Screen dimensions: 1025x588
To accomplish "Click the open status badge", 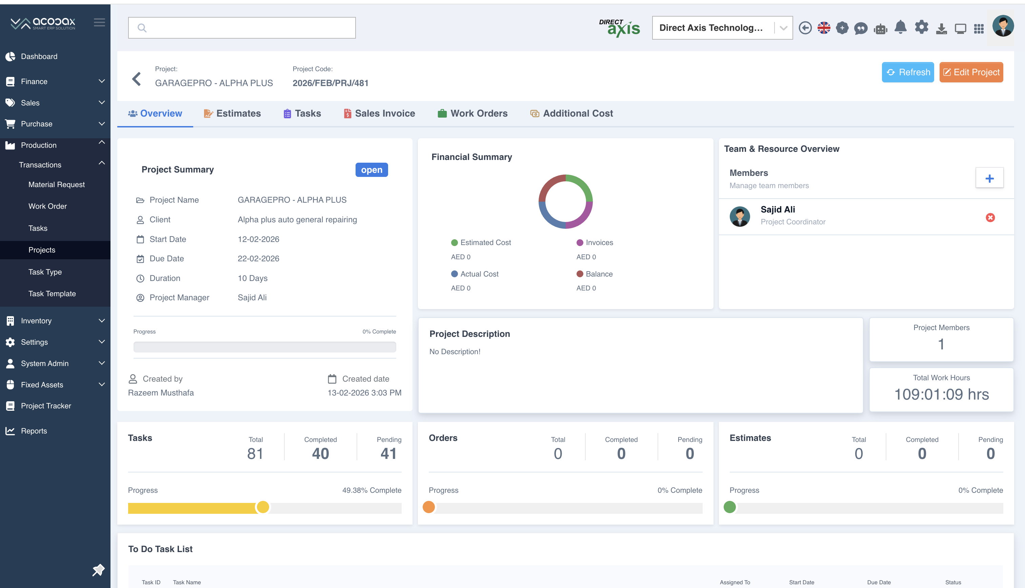I will (x=371, y=169).
